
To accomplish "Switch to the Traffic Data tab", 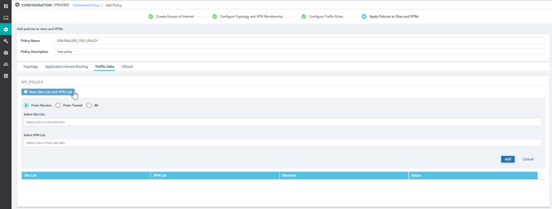I will [104, 66].
